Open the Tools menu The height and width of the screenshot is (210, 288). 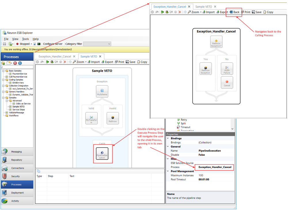[x=26, y=39]
